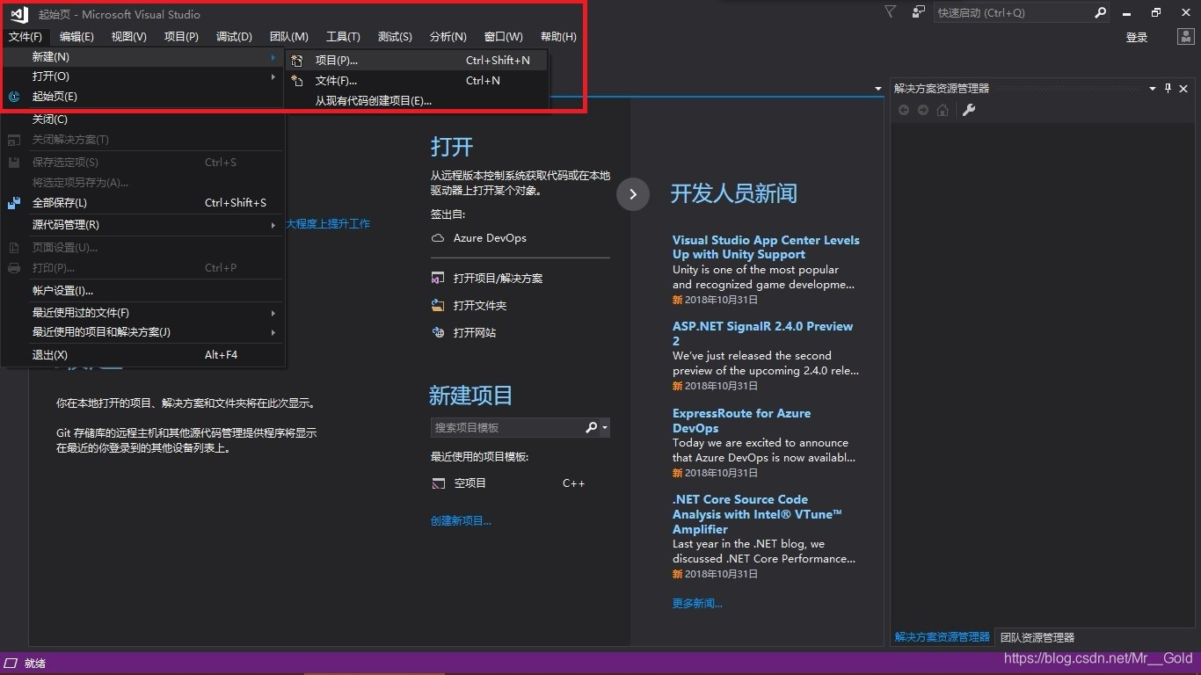This screenshot has width=1201, height=675.
Task: Click the forward arrow in Solution Explorer toolbar
Action: (922, 110)
